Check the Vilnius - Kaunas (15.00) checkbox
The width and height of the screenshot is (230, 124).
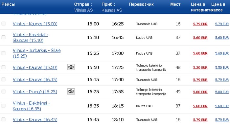[4, 24]
